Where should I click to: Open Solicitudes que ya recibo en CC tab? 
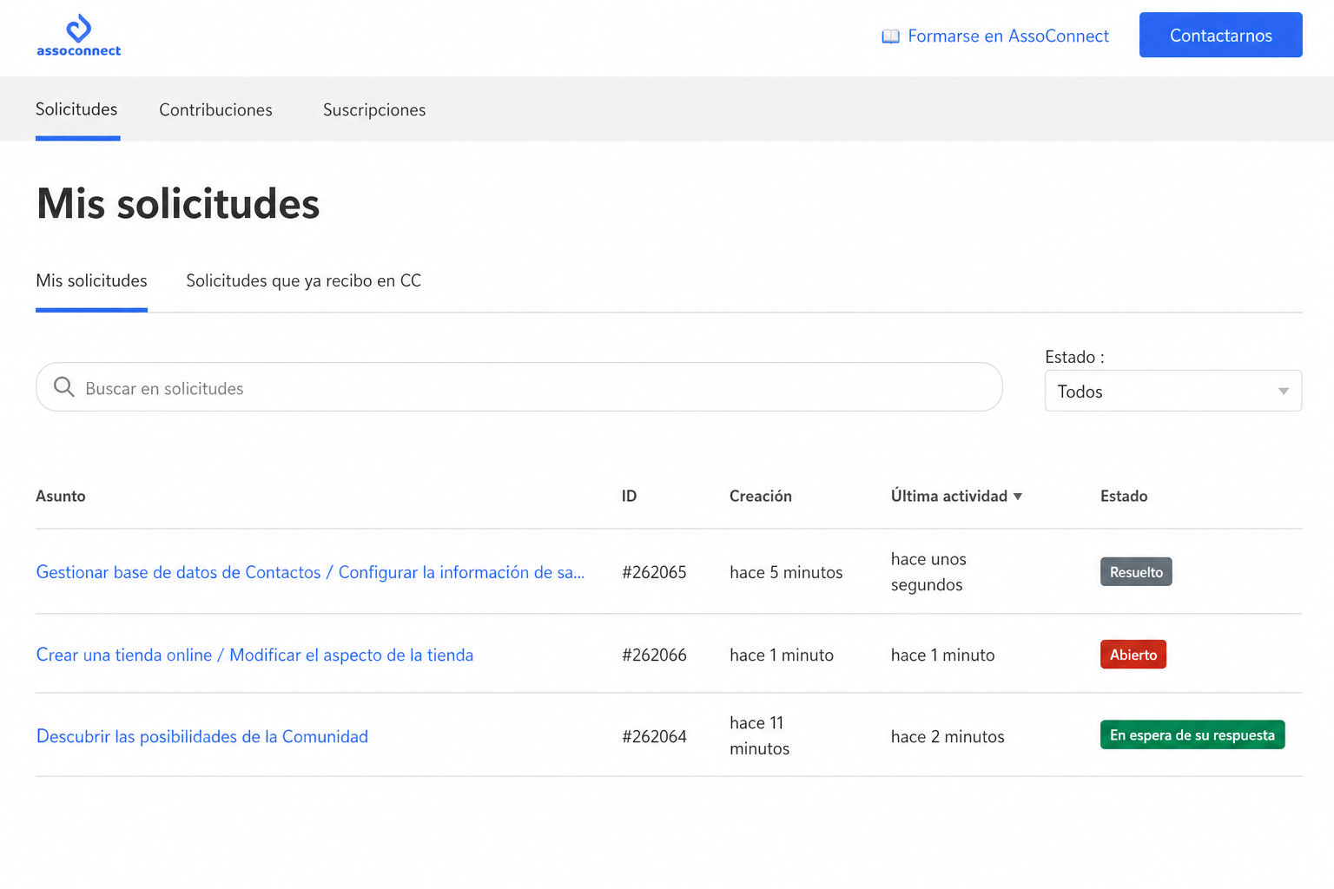coord(303,280)
